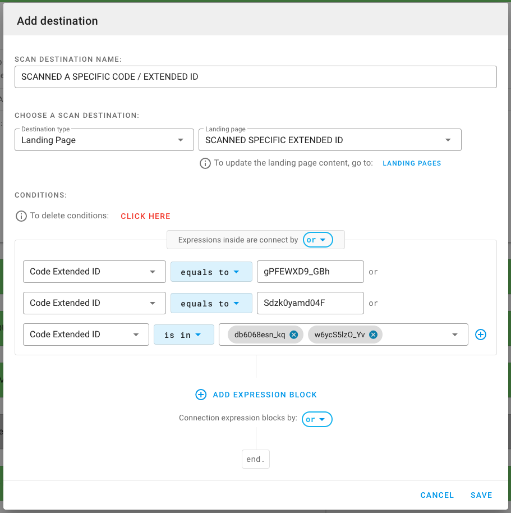Toggle the expressions inside 'or' connector
The width and height of the screenshot is (511, 513).
pyautogui.click(x=317, y=240)
